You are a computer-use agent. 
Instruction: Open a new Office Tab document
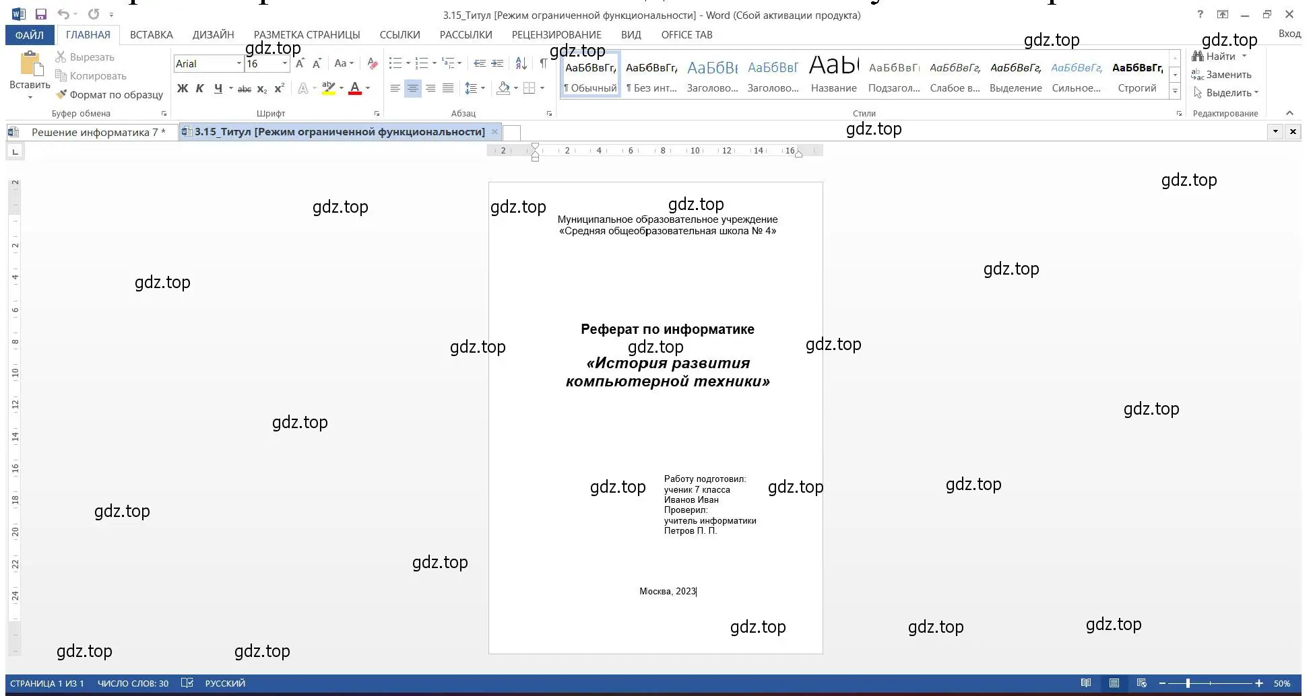tap(512, 133)
